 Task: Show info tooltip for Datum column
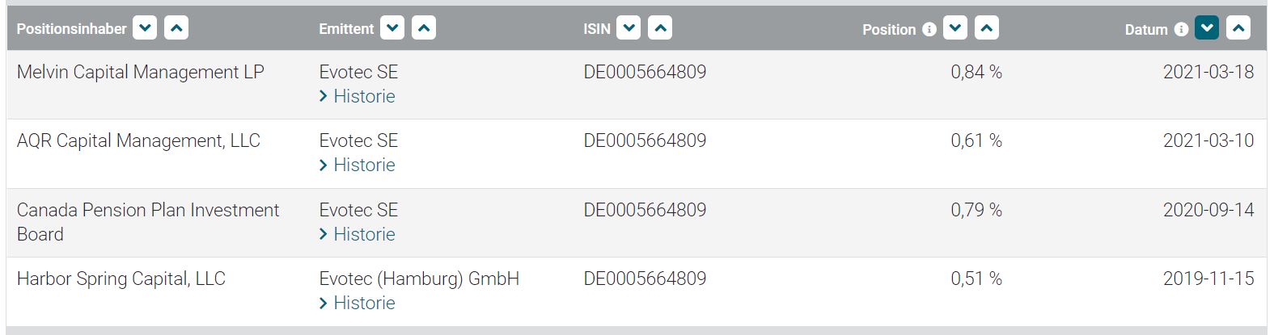1181,29
